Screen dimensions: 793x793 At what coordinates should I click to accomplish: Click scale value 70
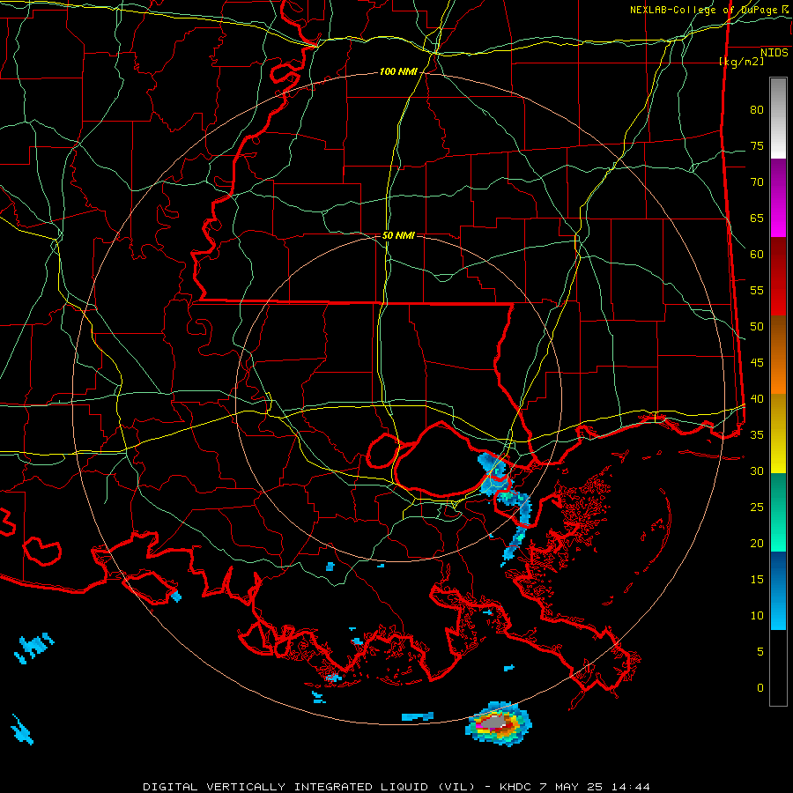tap(757, 182)
